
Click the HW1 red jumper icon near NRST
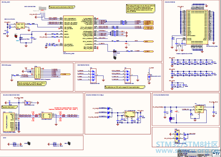tap(16, 36)
